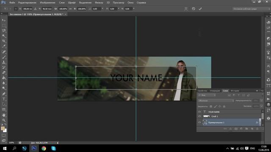Open layer filter kind dropdown

pyautogui.click(x=207, y=95)
